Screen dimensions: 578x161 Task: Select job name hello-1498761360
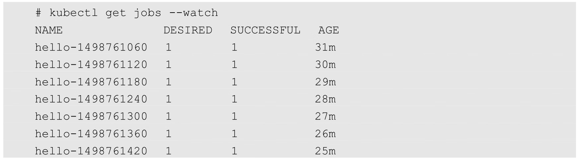click(91, 134)
